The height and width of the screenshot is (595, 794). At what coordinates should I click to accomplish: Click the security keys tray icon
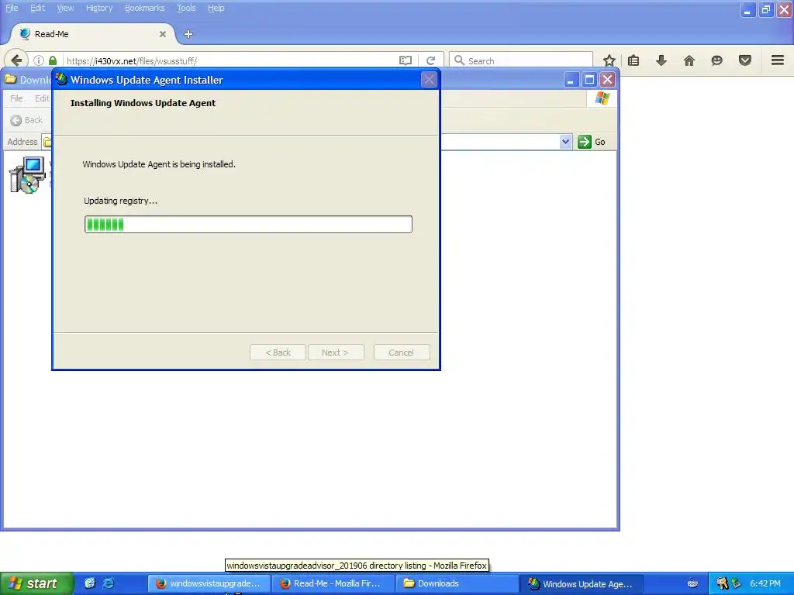722,583
